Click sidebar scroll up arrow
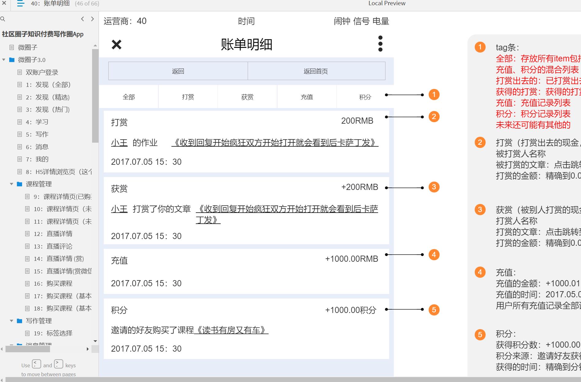 (x=95, y=45)
